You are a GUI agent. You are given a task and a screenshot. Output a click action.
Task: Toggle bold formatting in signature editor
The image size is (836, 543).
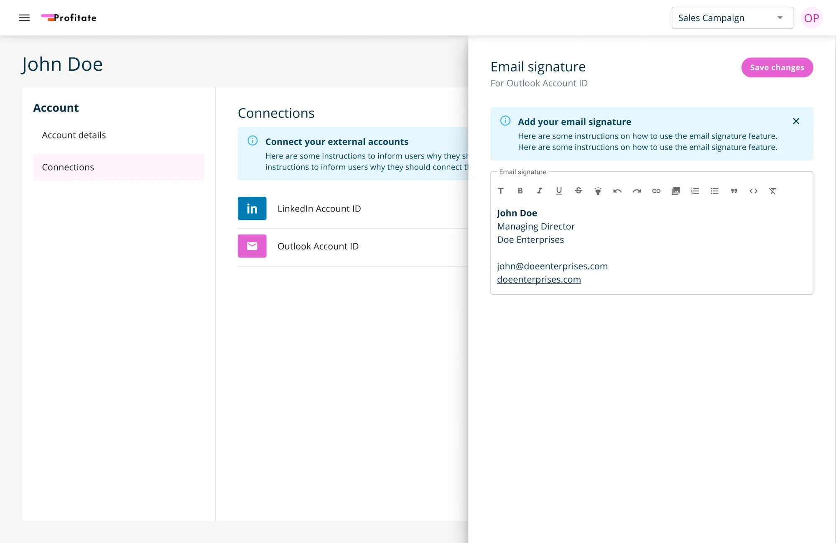pos(520,191)
